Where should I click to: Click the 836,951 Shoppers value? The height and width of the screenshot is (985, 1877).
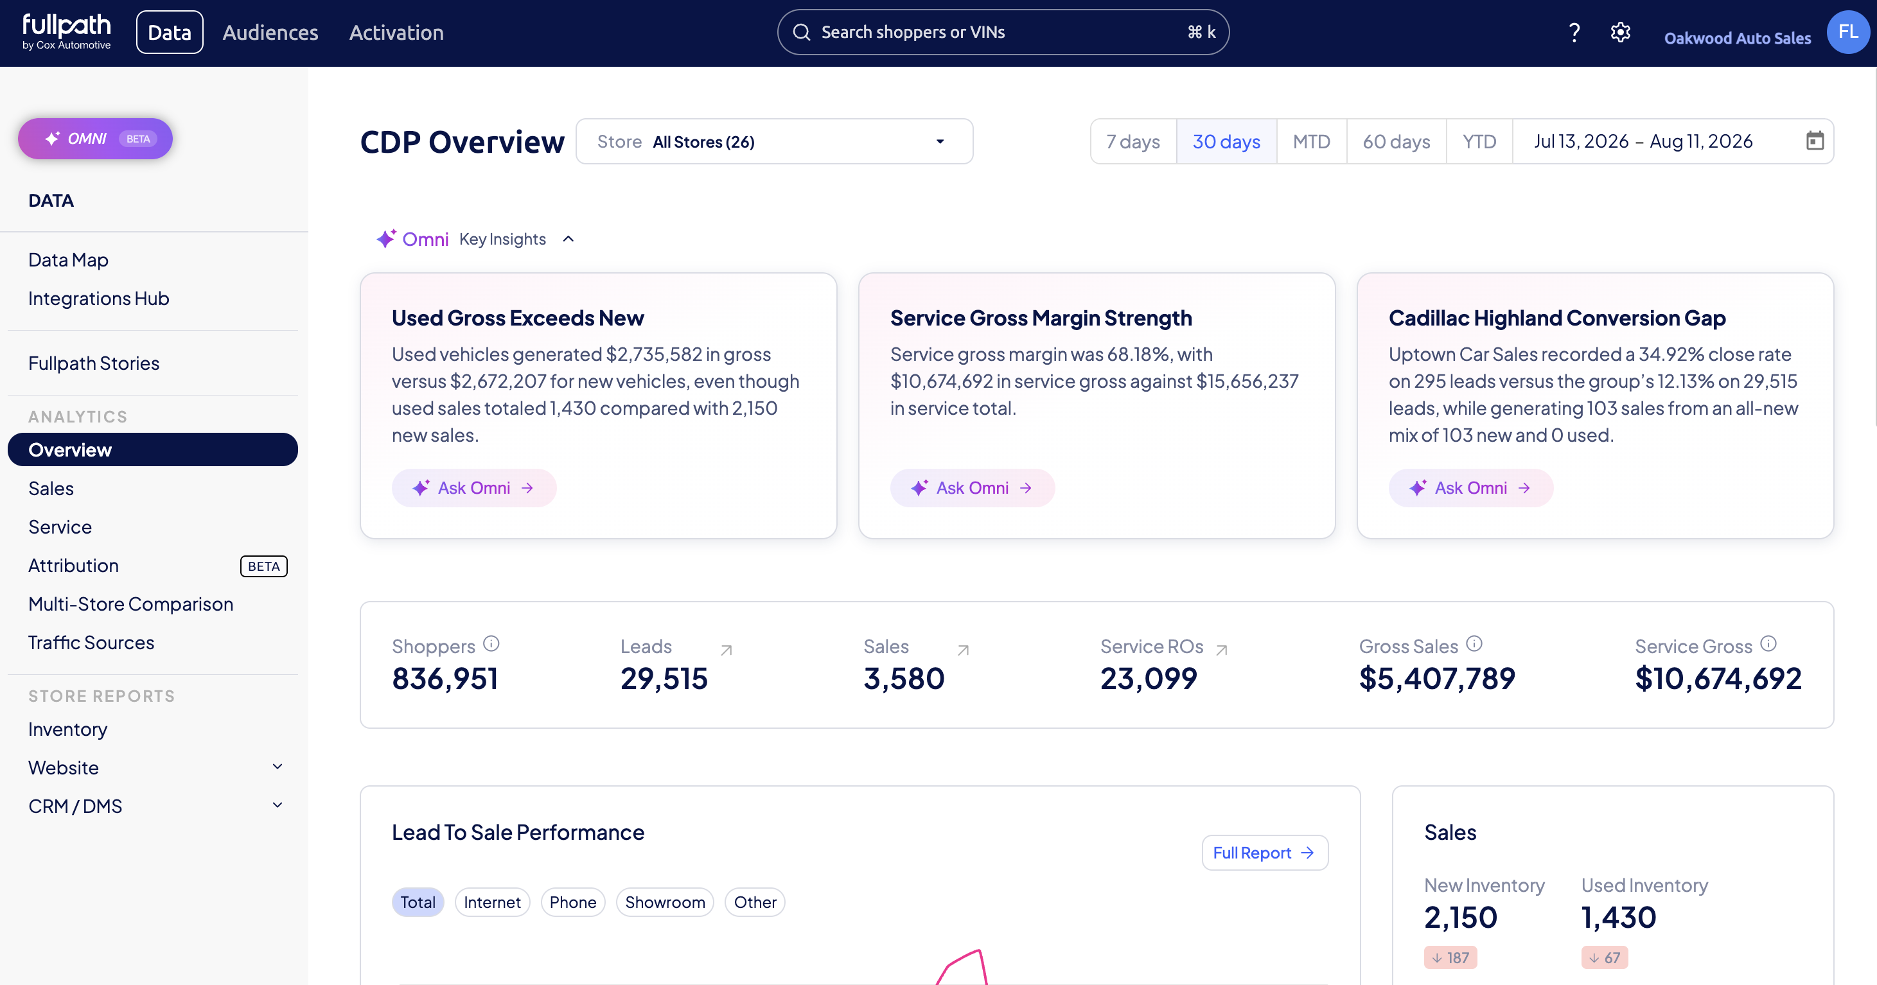click(x=445, y=678)
